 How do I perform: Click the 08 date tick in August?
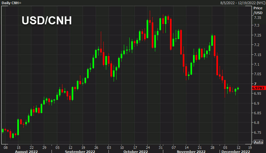pos(5,148)
